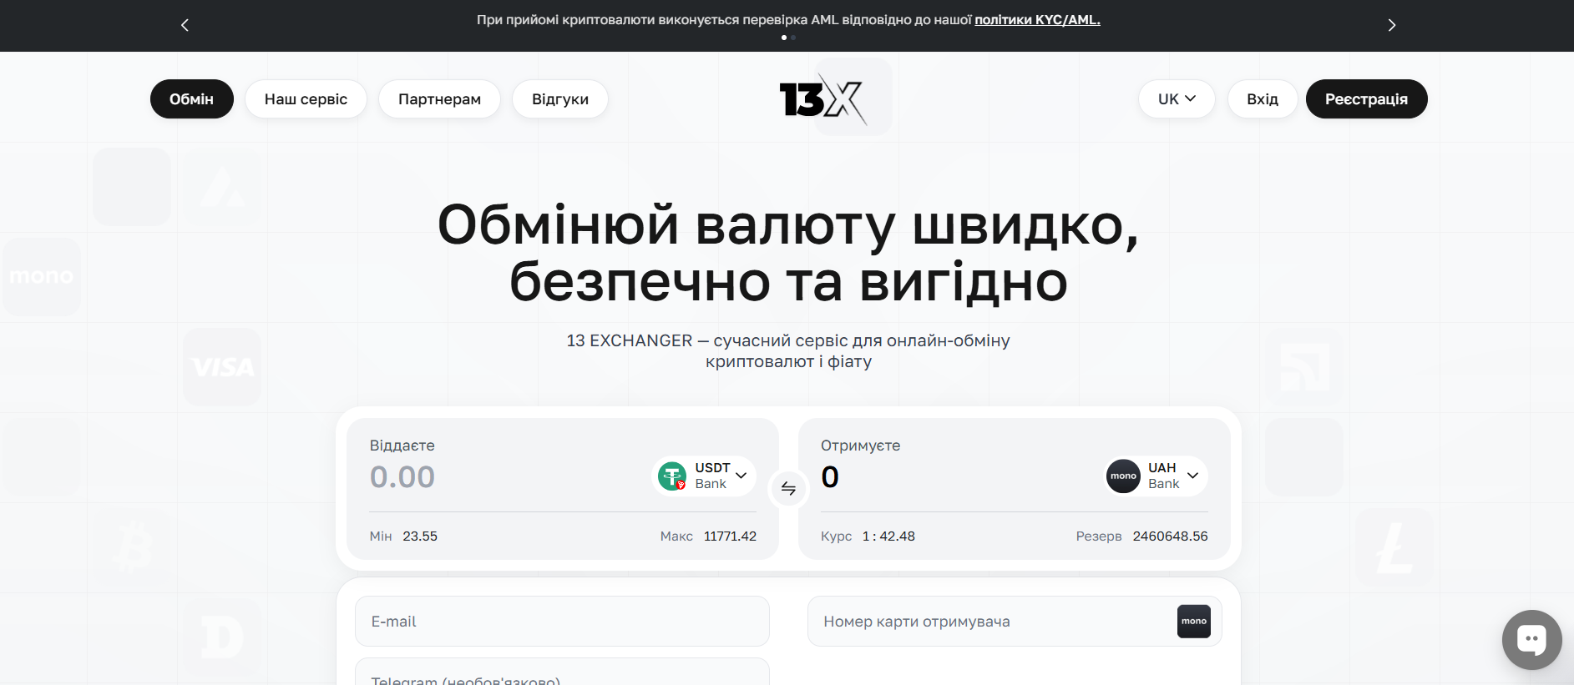Click the USDT Tether coin icon
1574x685 pixels.
(x=672, y=476)
